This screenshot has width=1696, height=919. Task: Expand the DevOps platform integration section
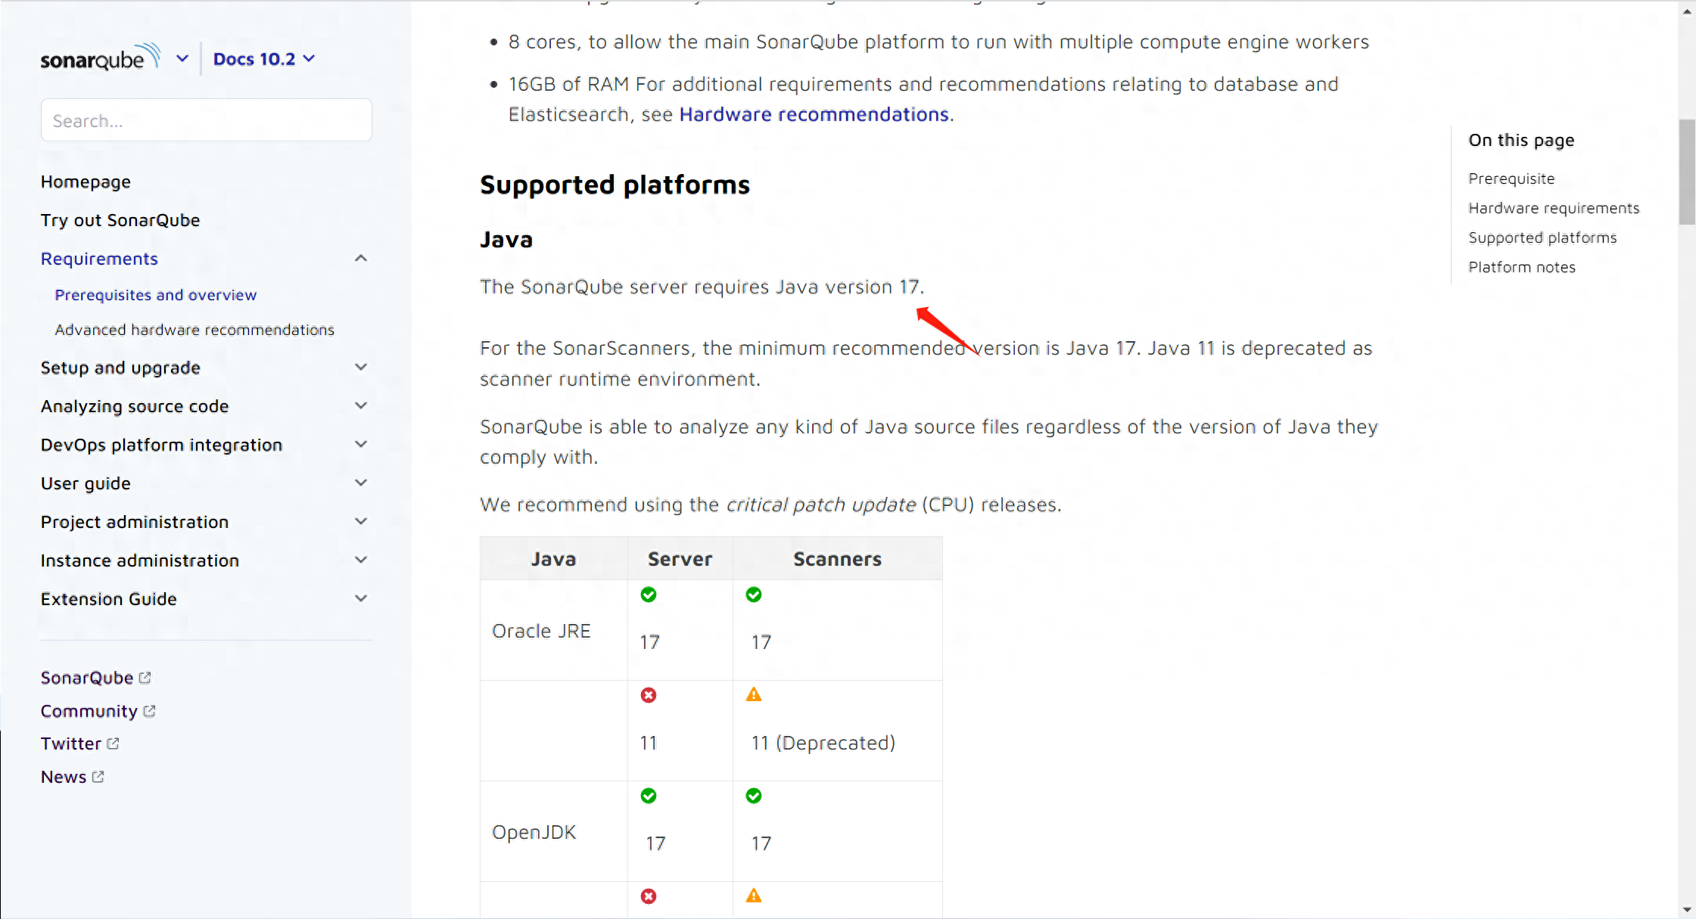click(x=360, y=444)
